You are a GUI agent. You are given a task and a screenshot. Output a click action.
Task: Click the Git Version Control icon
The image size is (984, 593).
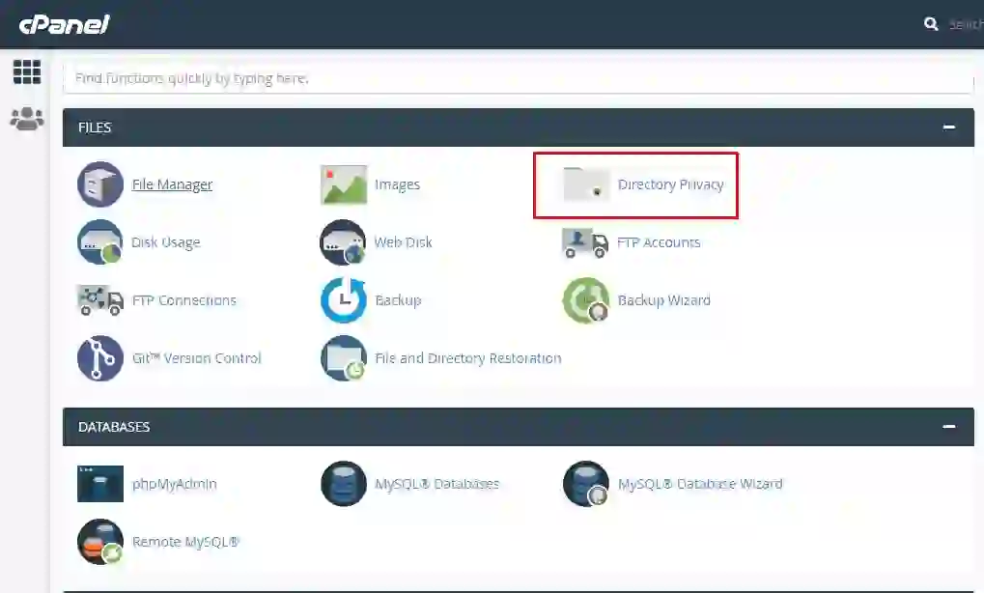pyautogui.click(x=99, y=358)
